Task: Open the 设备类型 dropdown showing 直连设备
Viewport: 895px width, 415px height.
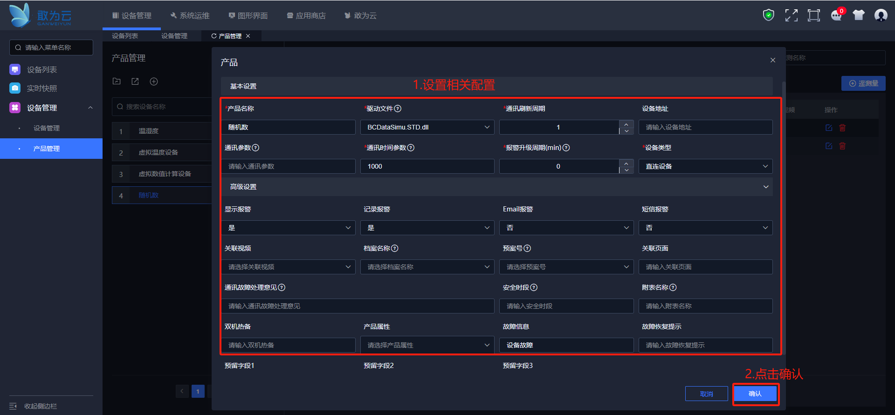Action: (706, 166)
